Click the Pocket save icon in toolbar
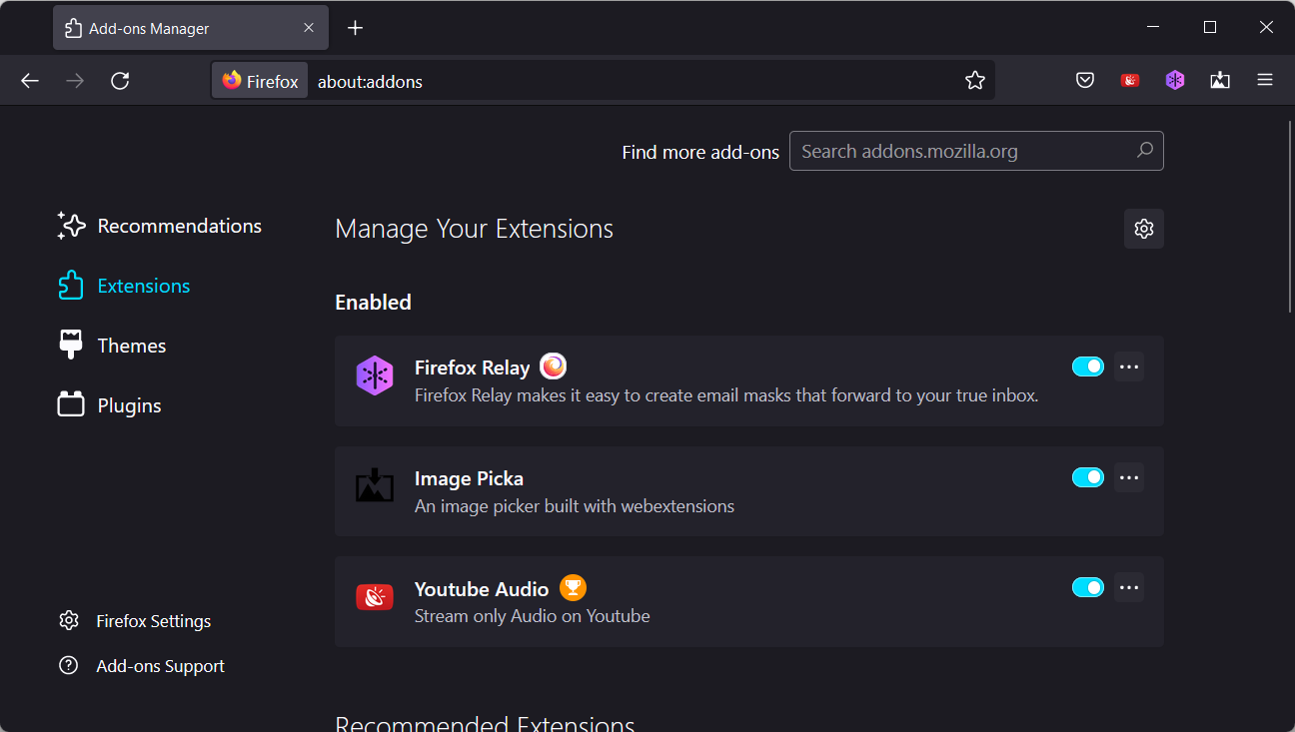1295x732 pixels. 1085,81
